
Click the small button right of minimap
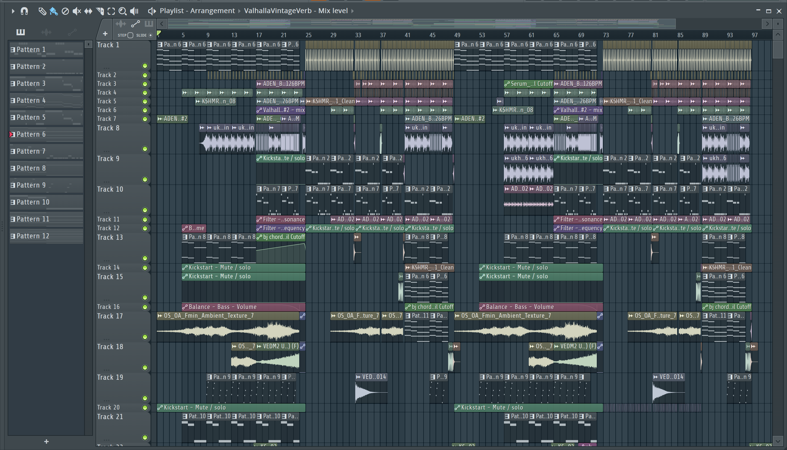[x=777, y=24]
